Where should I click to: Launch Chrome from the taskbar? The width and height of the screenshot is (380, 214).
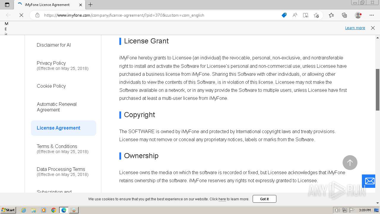(x=54, y=210)
